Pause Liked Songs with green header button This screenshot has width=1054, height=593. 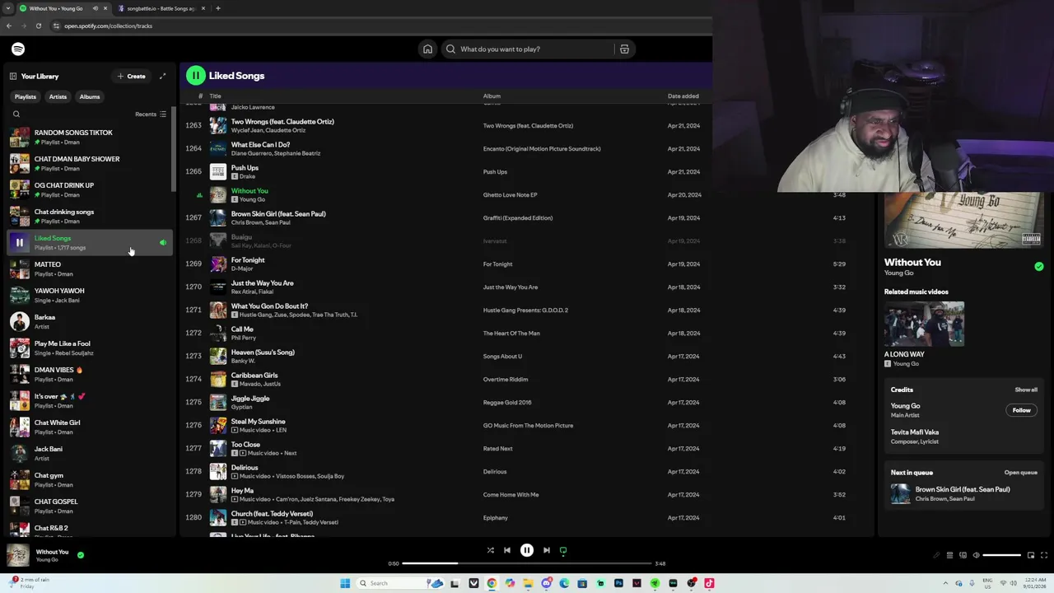195,76
